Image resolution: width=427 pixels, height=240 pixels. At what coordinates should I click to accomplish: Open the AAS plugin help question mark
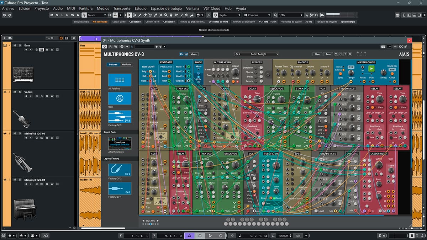coord(345,54)
